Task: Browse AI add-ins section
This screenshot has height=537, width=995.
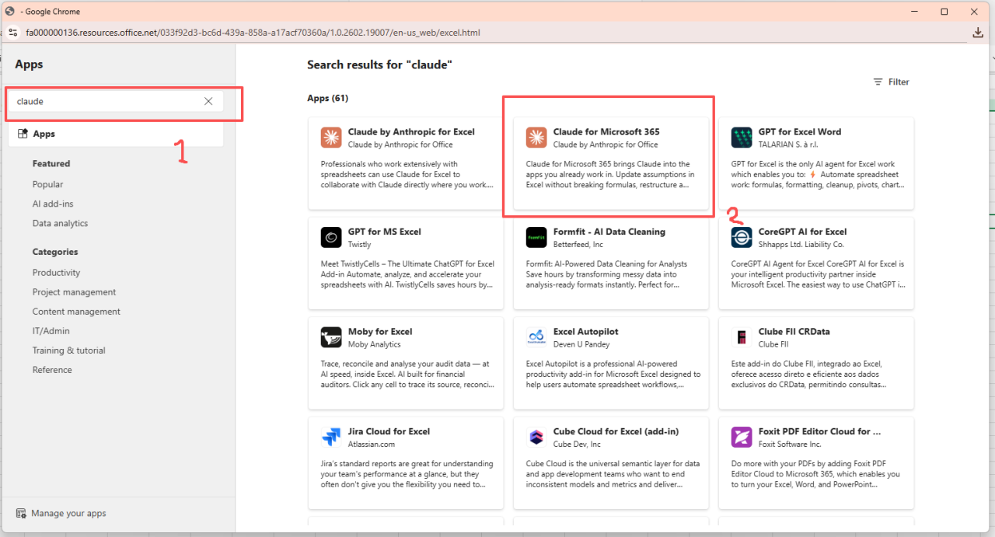Action: click(54, 204)
